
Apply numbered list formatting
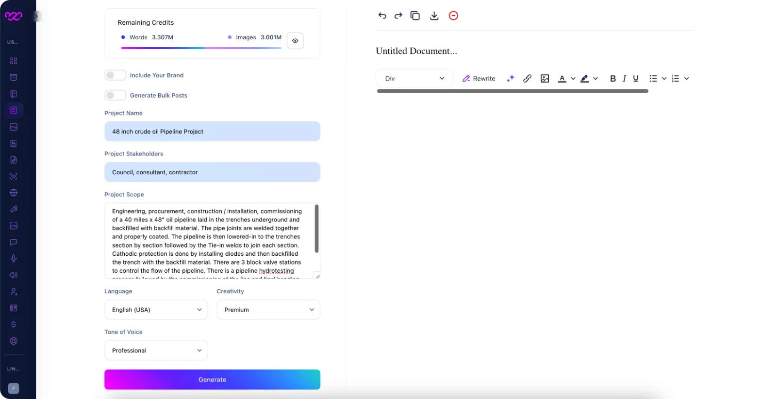(676, 78)
